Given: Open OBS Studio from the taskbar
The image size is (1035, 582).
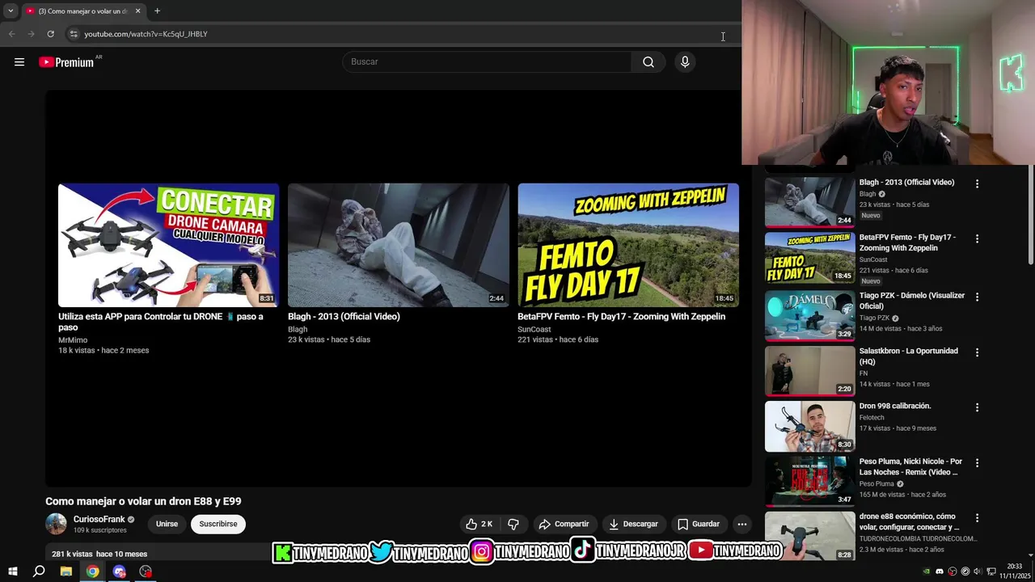Looking at the screenshot, I should pyautogui.click(x=146, y=571).
